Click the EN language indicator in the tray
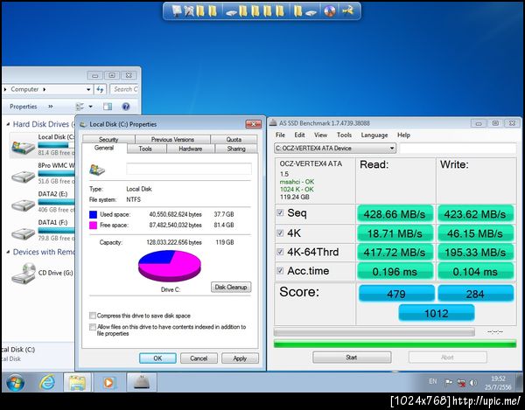This screenshot has height=410, width=525. pyautogui.click(x=433, y=381)
